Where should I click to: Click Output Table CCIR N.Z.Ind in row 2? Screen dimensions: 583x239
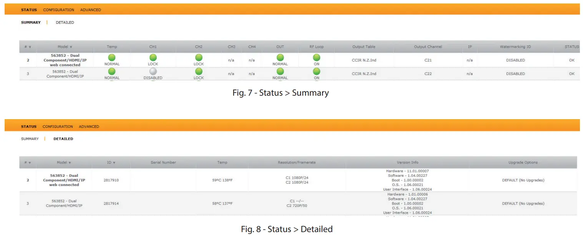click(364, 60)
